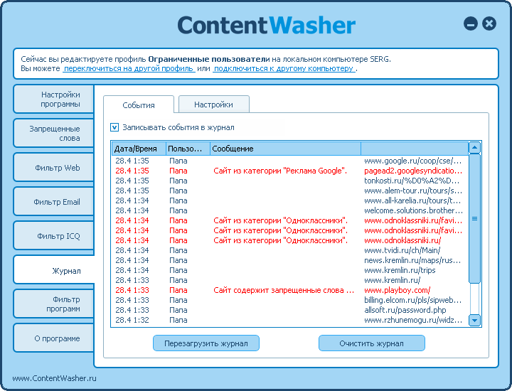Sort by Пользо... column header

[x=188, y=149]
